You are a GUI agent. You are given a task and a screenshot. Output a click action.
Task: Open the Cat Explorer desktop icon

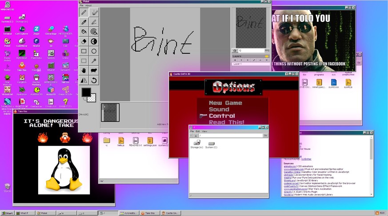[22, 30]
